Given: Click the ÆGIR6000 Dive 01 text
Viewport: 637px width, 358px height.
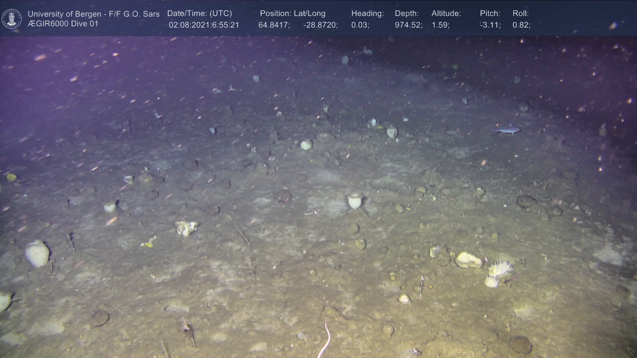Looking at the screenshot, I should click(63, 24).
